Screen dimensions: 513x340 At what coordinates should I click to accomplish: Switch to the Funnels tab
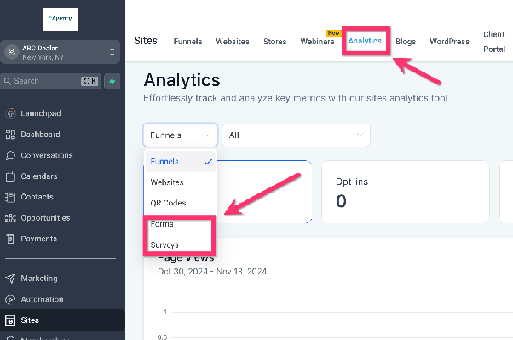[x=187, y=42]
